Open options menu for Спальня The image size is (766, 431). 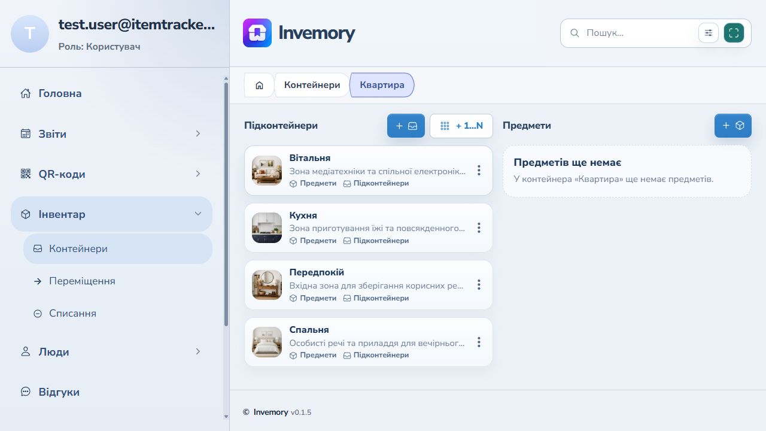pos(479,342)
